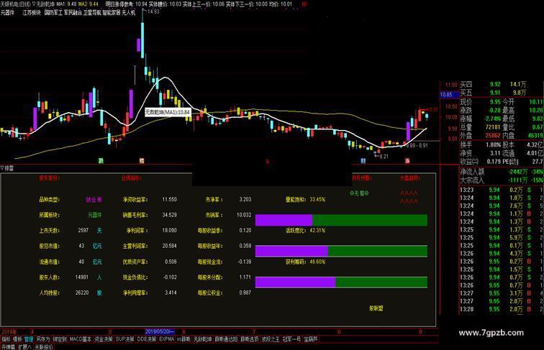544x350 pixels.
Task: Click the 大宗流入 value -1111万
Action: coord(518,180)
